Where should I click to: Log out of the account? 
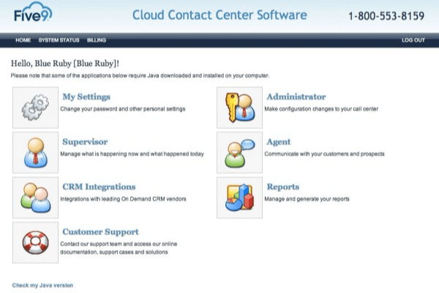[x=413, y=40]
